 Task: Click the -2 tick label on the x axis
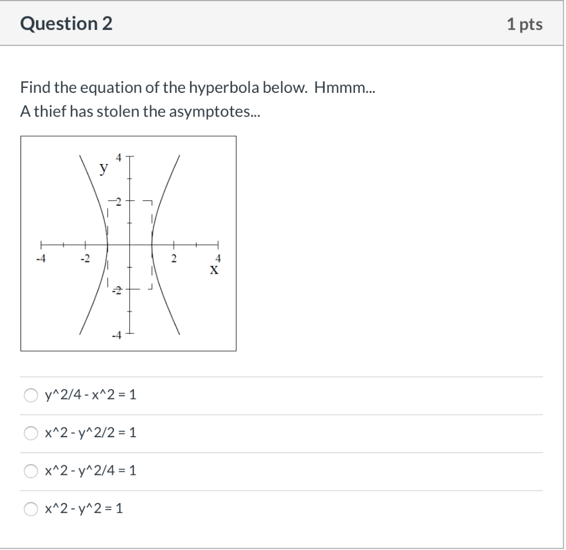tap(85, 258)
